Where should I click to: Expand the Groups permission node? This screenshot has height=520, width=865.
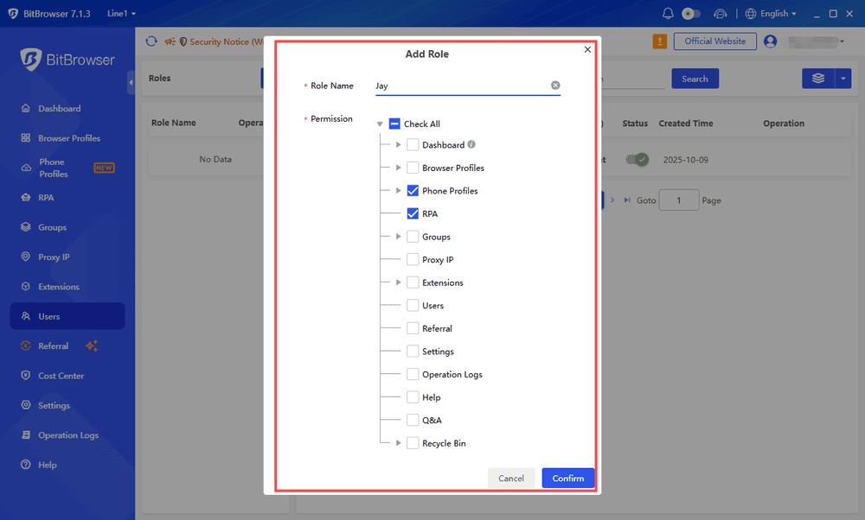pyautogui.click(x=398, y=237)
